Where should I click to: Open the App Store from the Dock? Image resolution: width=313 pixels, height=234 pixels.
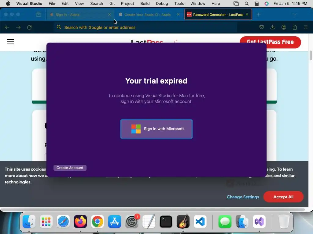point(115,222)
